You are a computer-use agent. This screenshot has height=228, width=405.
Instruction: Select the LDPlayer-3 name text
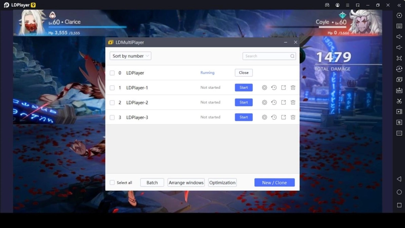coord(137,117)
